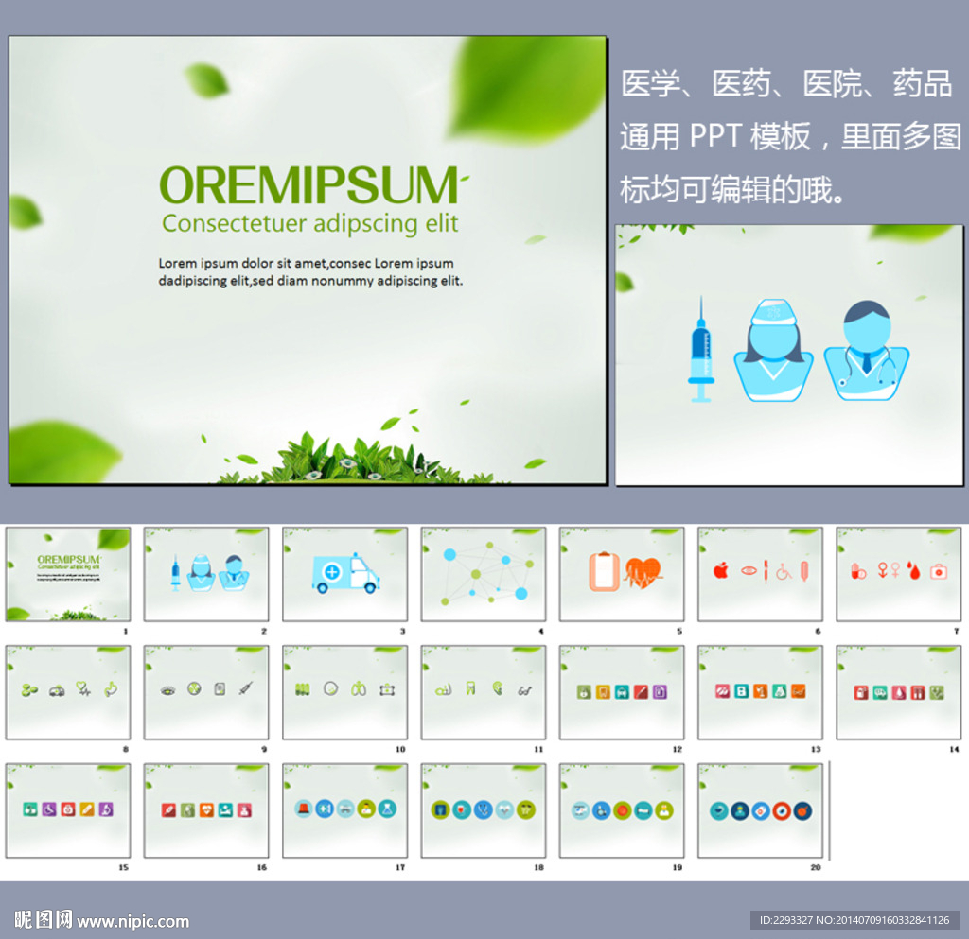The width and height of the screenshot is (969, 939).
Task: Click the orange heart square icon on slide 16
Action: click(206, 810)
